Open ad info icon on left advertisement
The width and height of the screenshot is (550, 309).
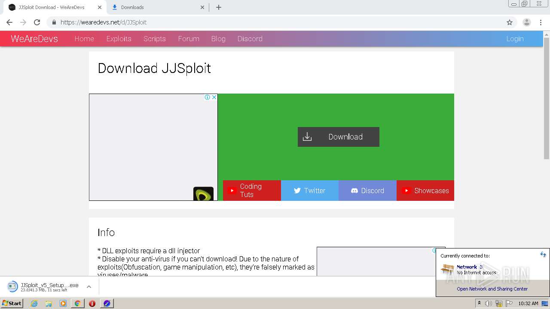208,97
